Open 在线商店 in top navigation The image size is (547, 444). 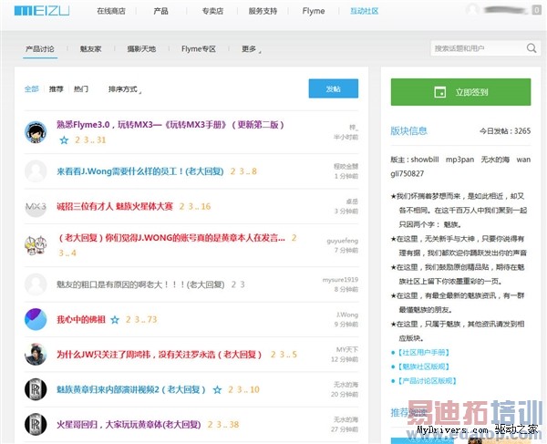(111, 11)
